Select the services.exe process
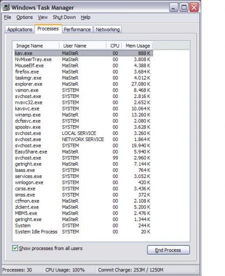 coord(83,176)
